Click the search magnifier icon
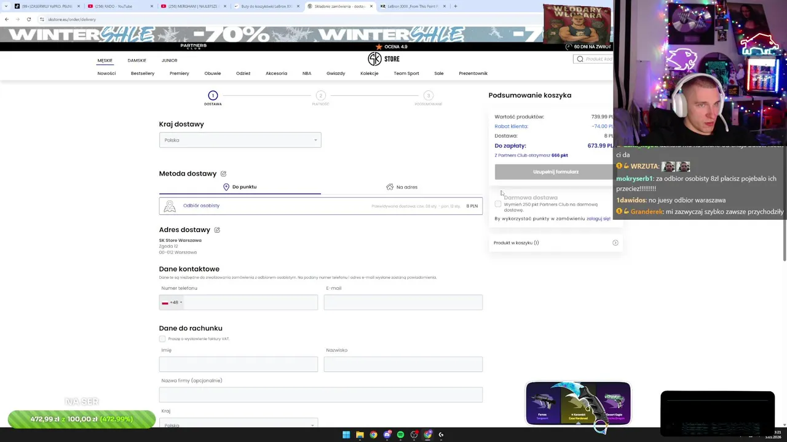787x442 pixels. pos(580,59)
